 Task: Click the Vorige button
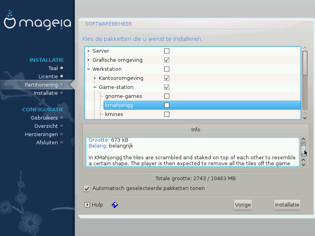243,205
